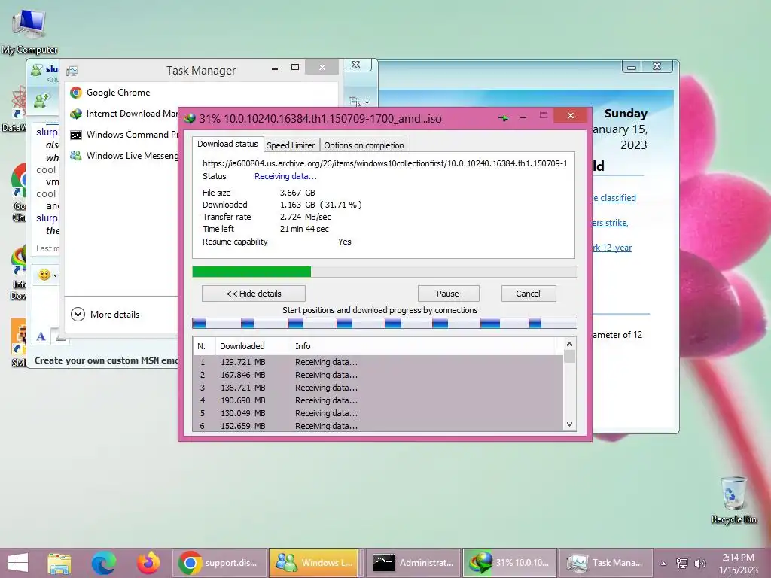Switch to Task Manager taskbar item
Image resolution: width=771 pixels, height=578 pixels.
coord(605,563)
